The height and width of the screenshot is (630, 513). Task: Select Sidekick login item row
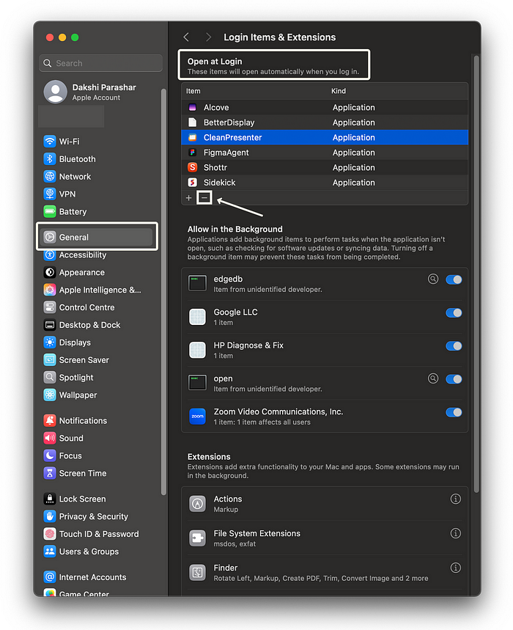[x=325, y=183]
